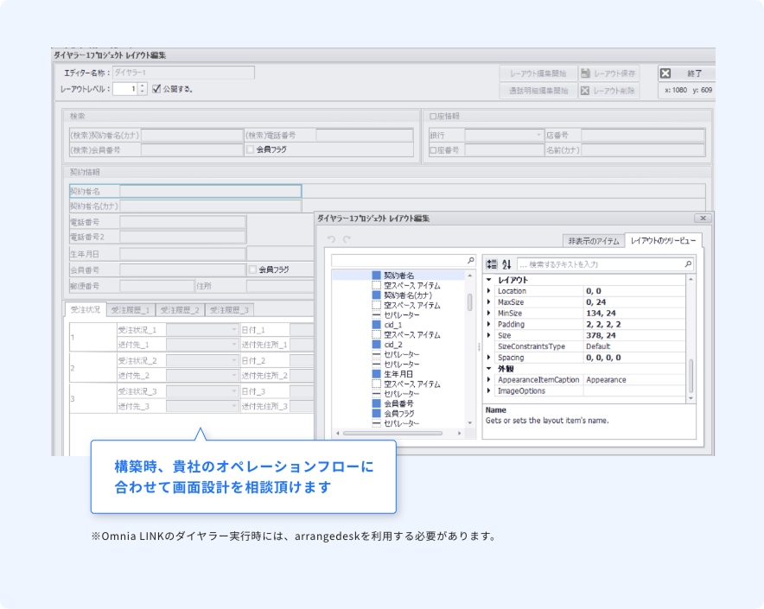764x609 pixels.
Task: Click the redo arrow in layout dialog
Action: [x=347, y=239]
